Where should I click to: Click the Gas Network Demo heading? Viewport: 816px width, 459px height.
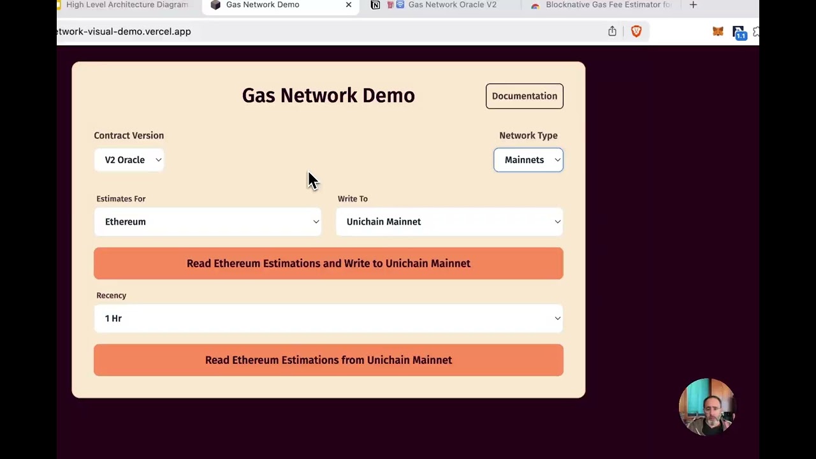pyautogui.click(x=328, y=96)
